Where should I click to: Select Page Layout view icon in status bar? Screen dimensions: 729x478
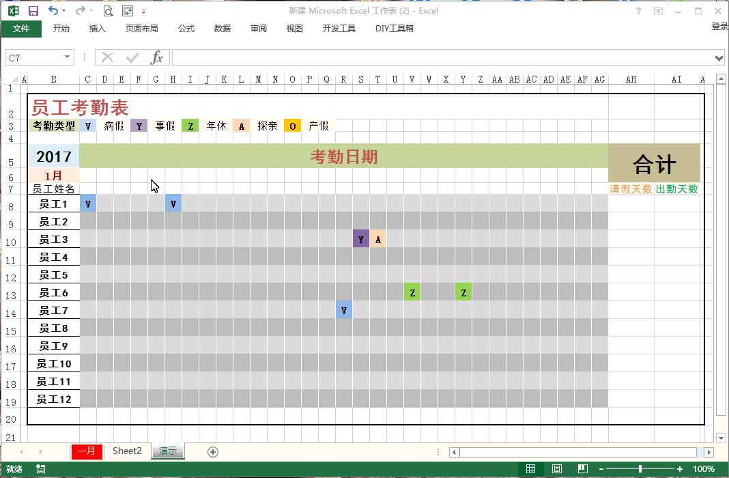point(556,469)
